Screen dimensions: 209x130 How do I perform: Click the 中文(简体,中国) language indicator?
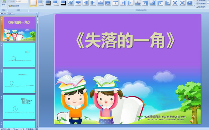[32, 129]
